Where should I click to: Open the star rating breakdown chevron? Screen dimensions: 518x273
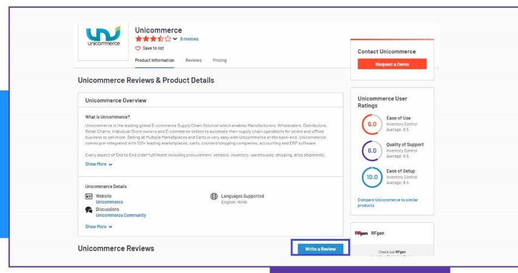click(x=175, y=39)
